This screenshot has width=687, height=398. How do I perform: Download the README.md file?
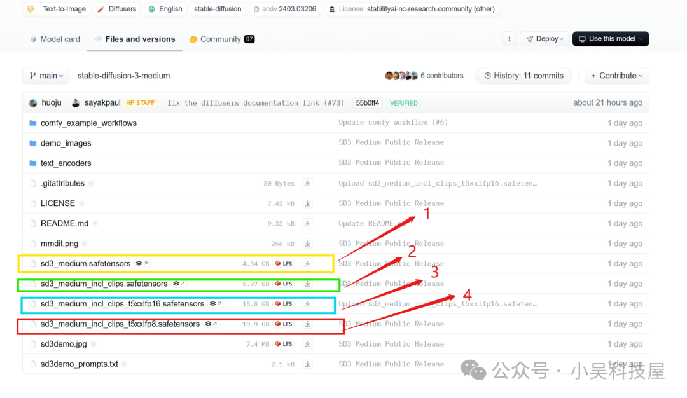click(308, 224)
